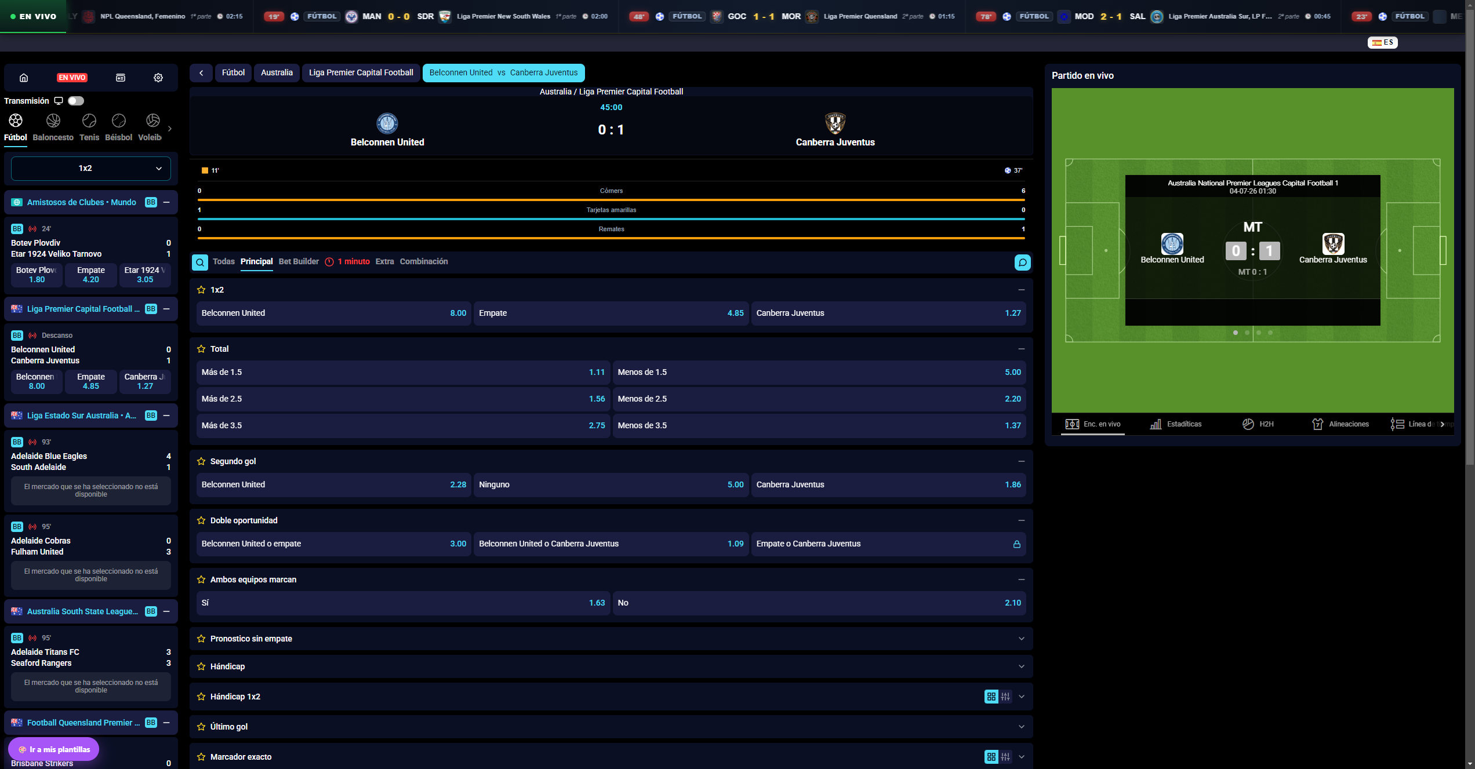
Task: Go back with the breadcrumb arrow
Action: pyautogui.click(x=201, y=73)
